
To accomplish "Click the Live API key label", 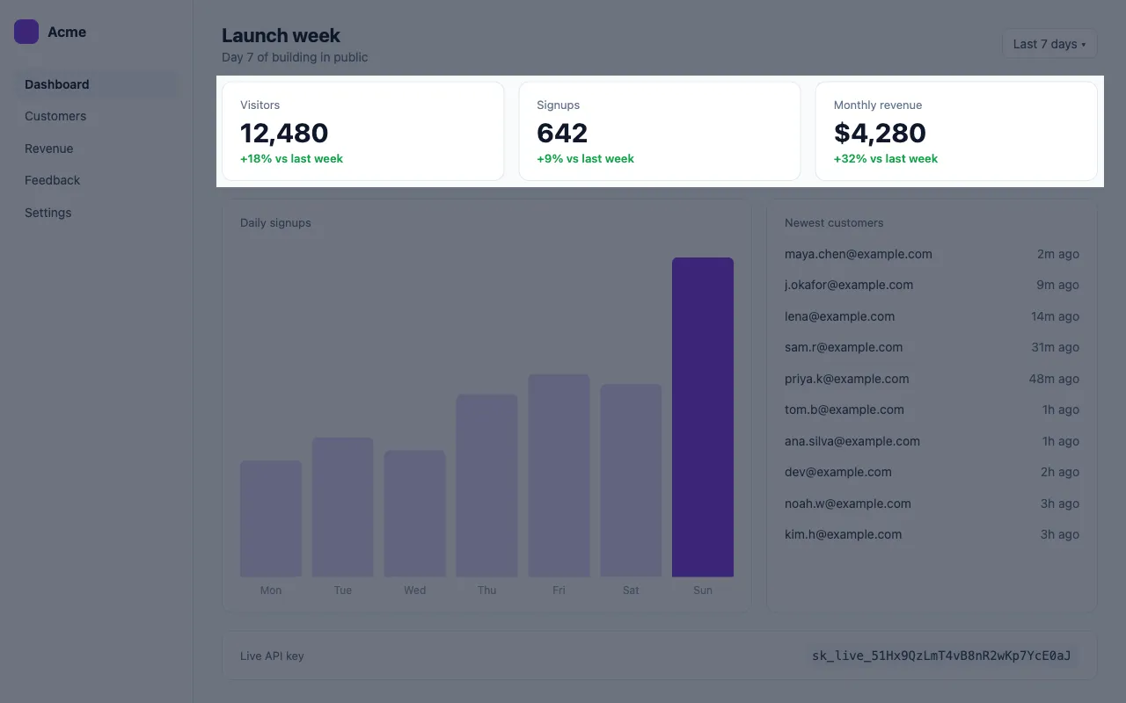I will point(272,656).
